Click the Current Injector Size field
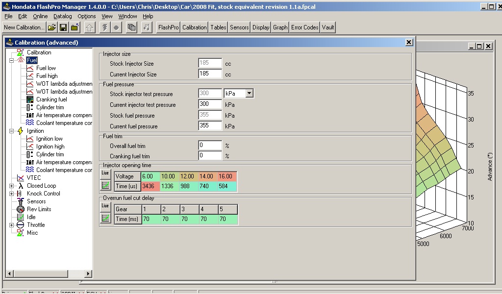The width and height of the screenshot is (502, 294). pos(210,73)
